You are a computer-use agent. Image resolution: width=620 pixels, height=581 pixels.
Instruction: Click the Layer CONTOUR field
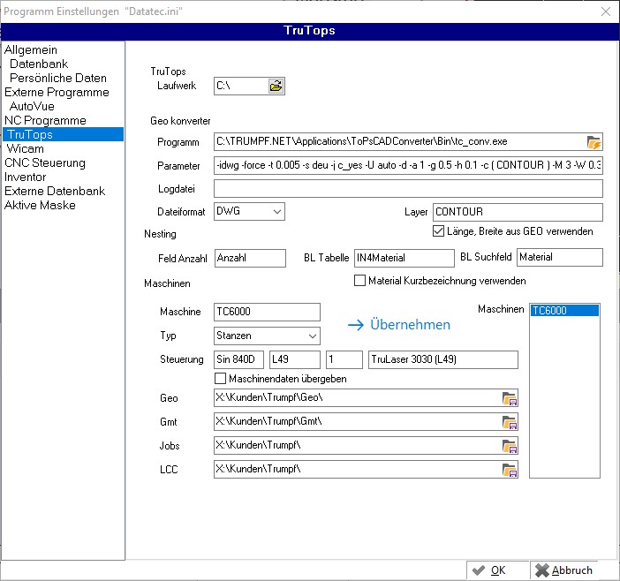[518, 212]
